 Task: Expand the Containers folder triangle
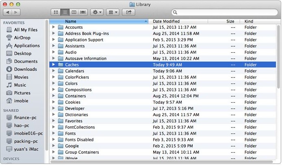point(54,96)
